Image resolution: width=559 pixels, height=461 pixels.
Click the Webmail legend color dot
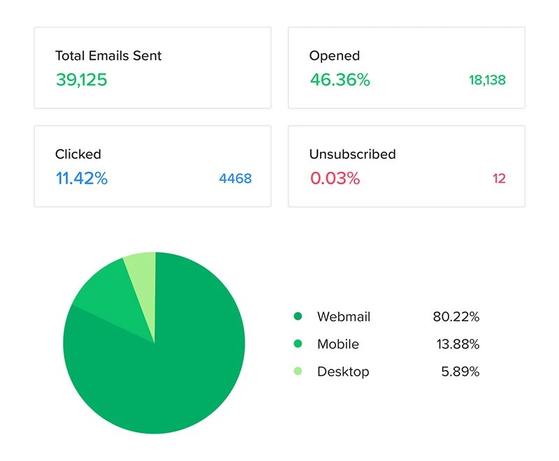[x=298, y=316]
